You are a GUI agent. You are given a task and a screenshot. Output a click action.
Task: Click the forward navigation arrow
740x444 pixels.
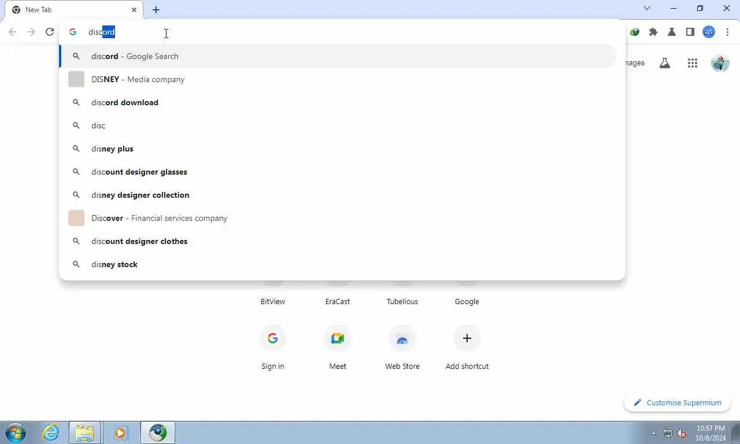point(31,32)
